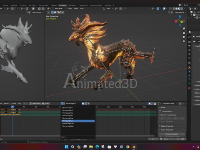
Task: Duplicate action with new action icon
Action: pyautogui.click(x=86, y=104)
